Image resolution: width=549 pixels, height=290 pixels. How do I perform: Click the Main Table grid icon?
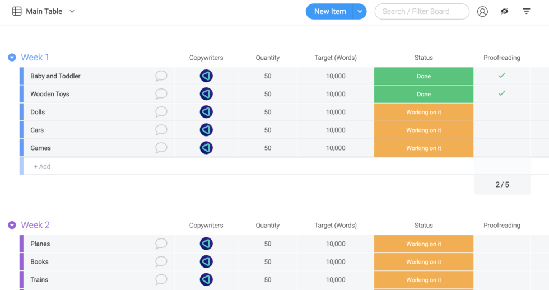tap(17, 11)
